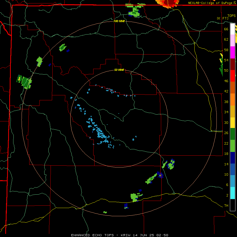Pick the light blue legend swatch
This screenshot has width=237, height=237.
233,181
